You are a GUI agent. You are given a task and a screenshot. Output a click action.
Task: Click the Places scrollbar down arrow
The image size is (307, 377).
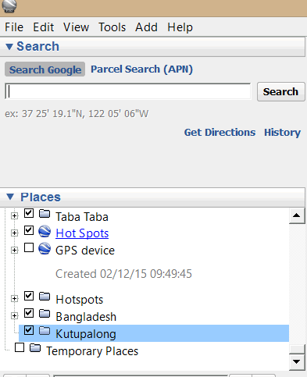click(x=297, y=361)
